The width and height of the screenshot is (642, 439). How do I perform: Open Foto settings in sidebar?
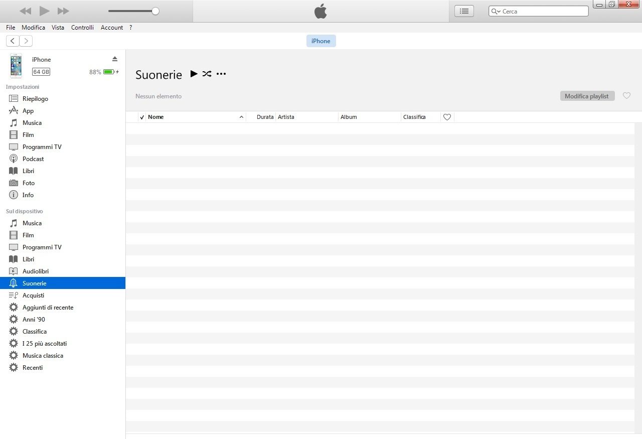point(63,183)
